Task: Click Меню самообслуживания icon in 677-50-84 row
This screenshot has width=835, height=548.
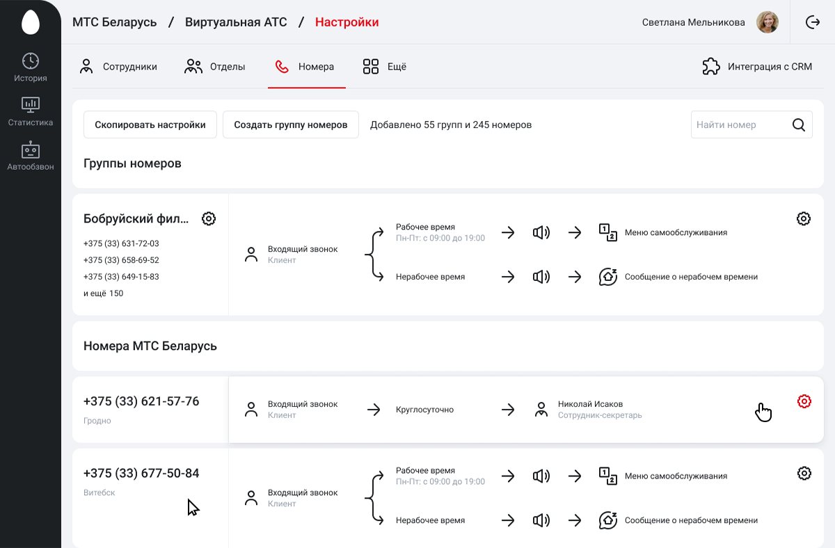Action: click(x=608, y=476)
